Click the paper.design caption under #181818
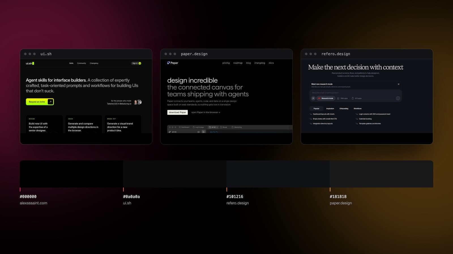 (x=341, y=203)
